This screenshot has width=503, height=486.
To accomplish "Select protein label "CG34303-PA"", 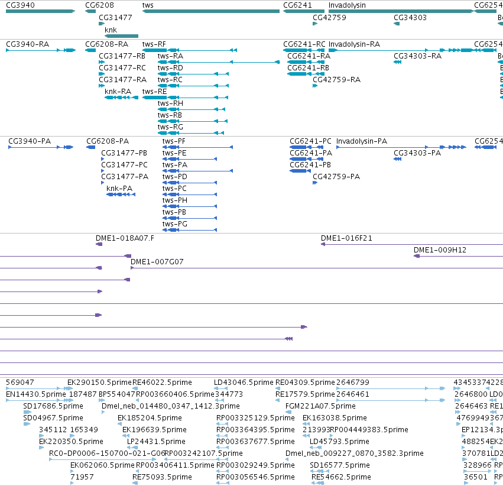I will [417, 153].
